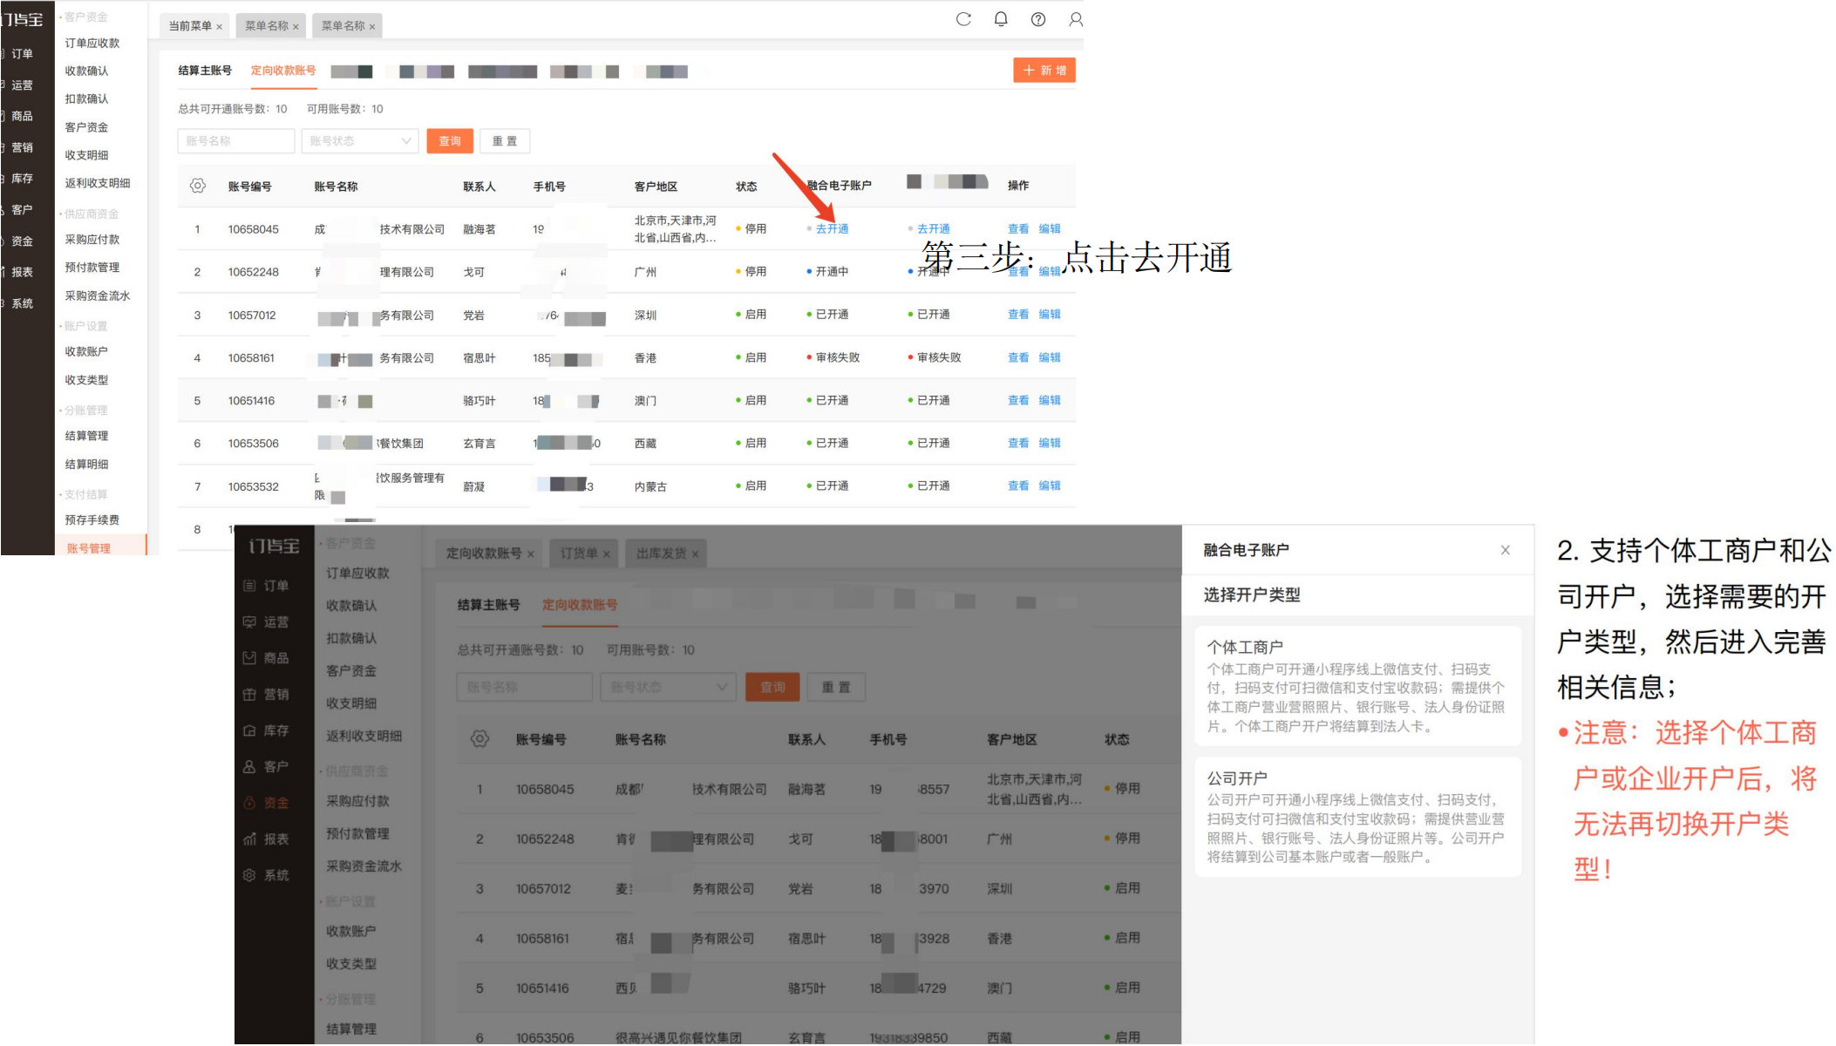Open the notification bell icon
This screenshot has height=1046, width=1836.
click(x=1001, y=19)
